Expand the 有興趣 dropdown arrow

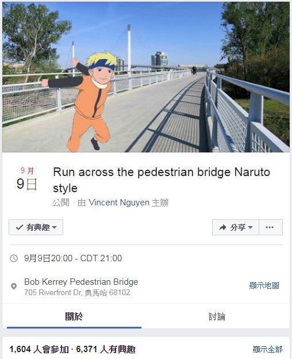click(54, 227)
